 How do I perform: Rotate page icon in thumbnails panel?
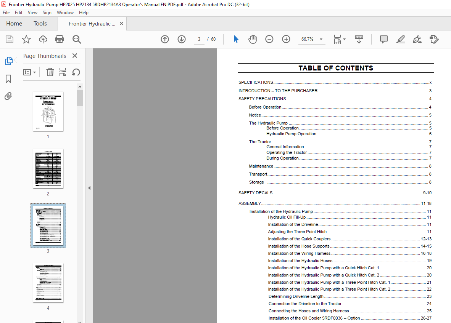tap(76, 72)
